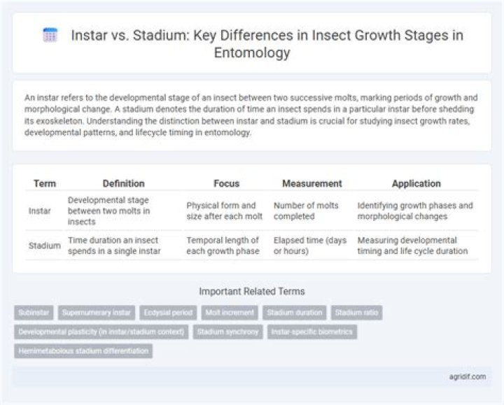
Task: Select the Supernumerary instar tag
Action: click(x=97, y=313)
